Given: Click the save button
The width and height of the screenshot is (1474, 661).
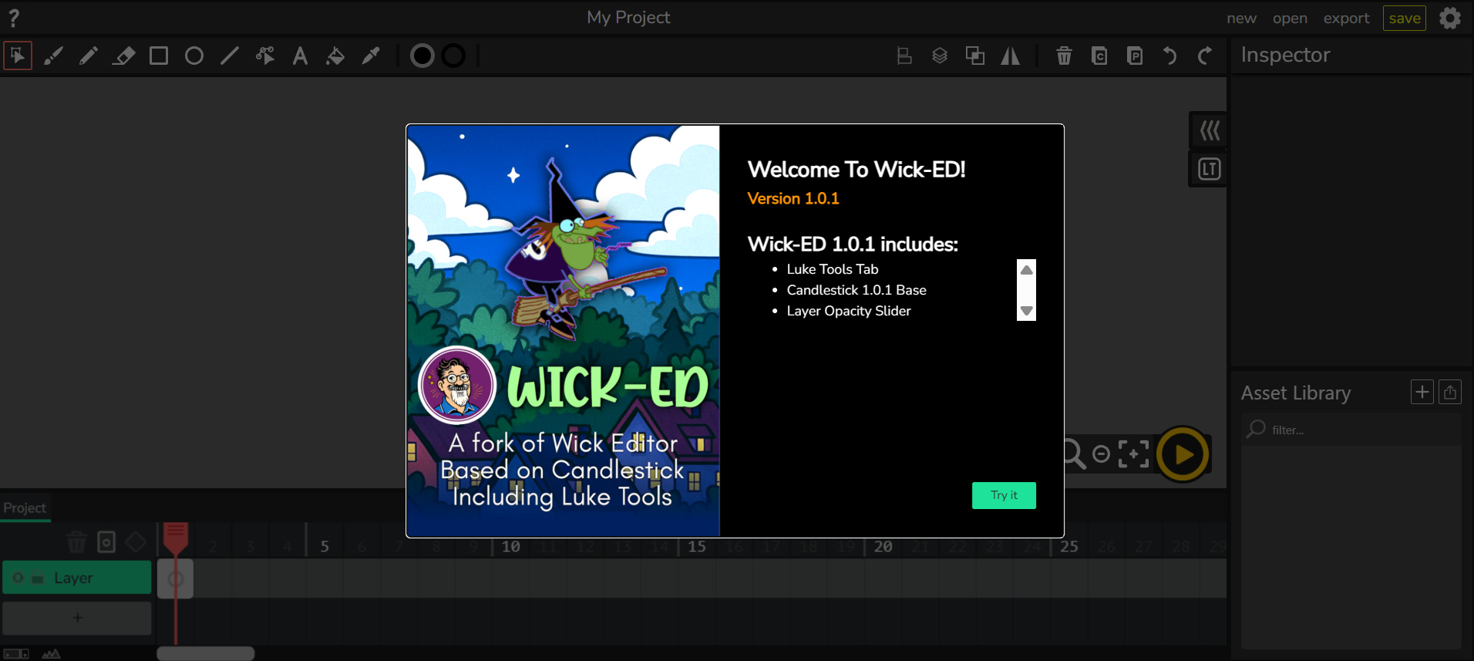Looking at the screenshot, I should pyautogui.click(x=1404, y=18).
